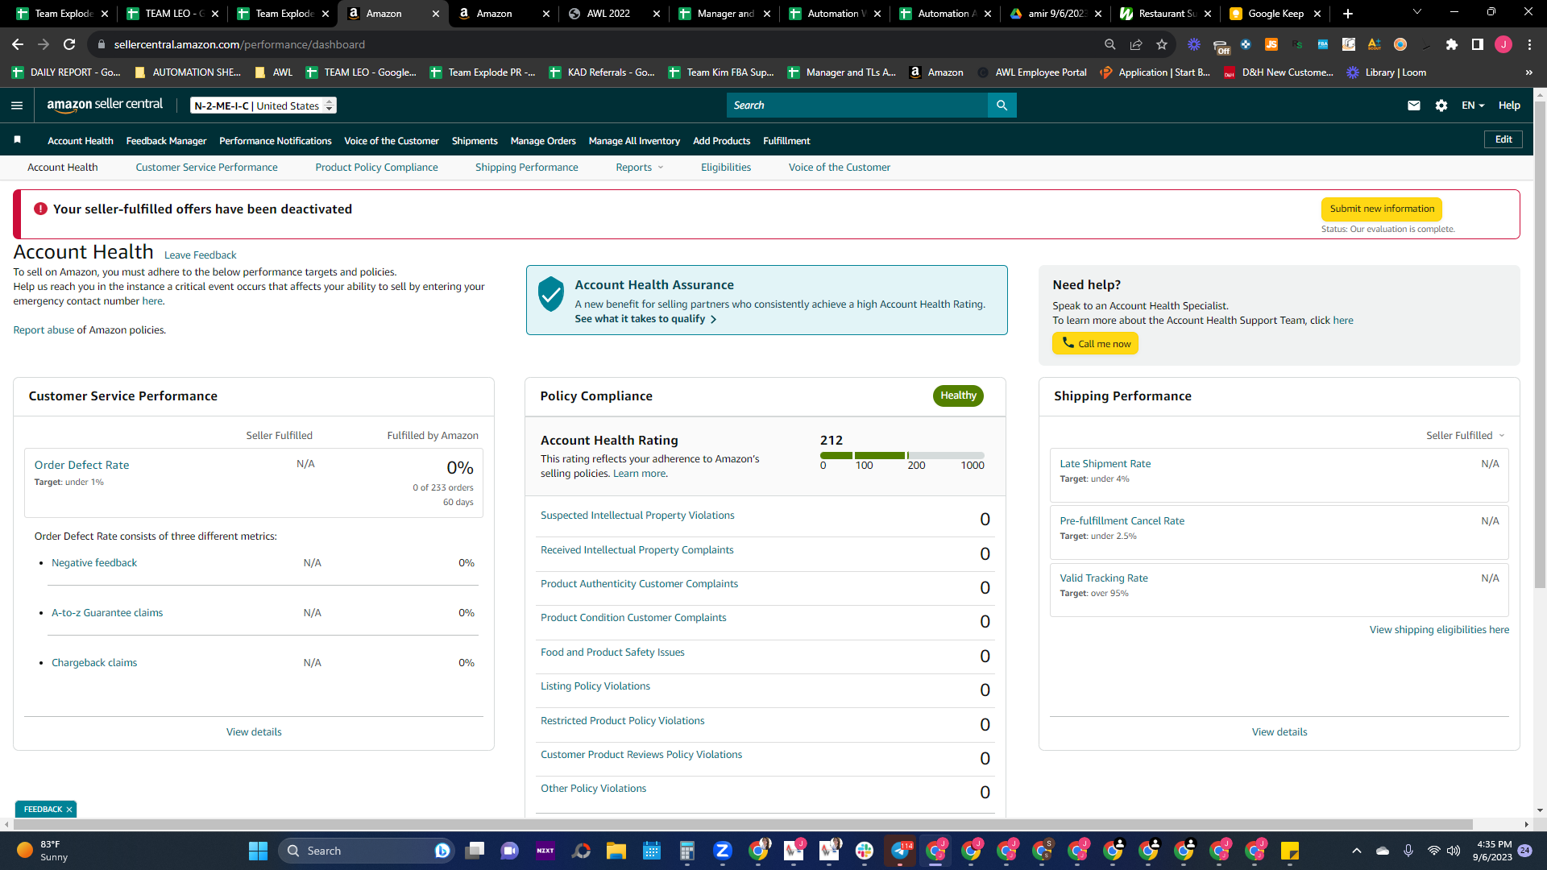This screenshot has width=1547, height=870.
Task: Open See what it takes to qualify
Action: 645,319
